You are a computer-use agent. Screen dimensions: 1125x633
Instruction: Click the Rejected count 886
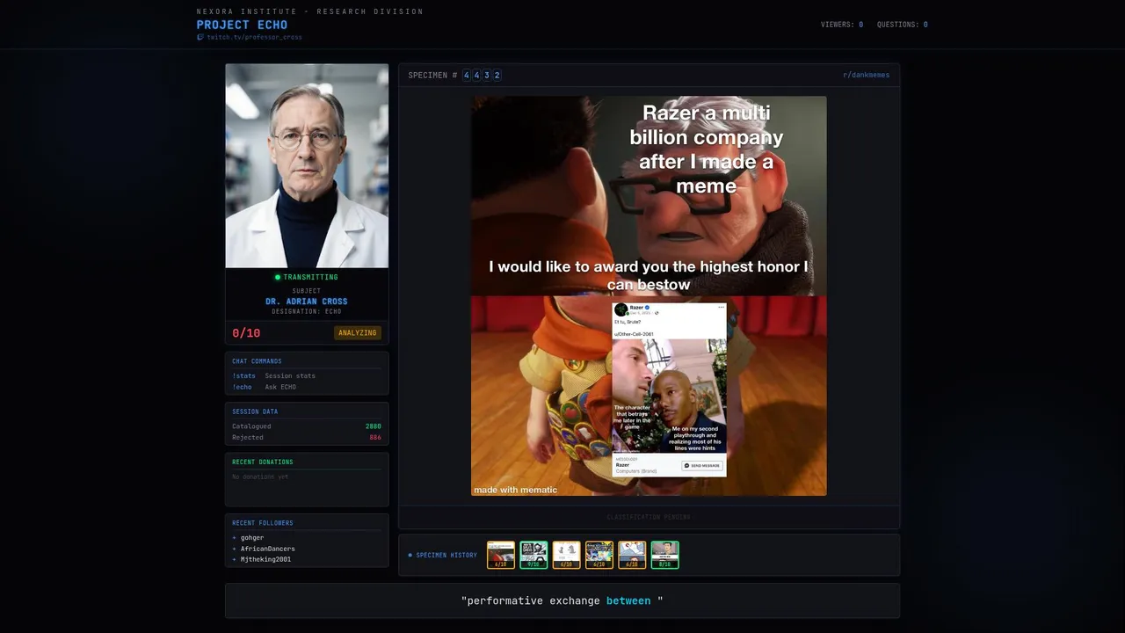[x=375, y=437]
